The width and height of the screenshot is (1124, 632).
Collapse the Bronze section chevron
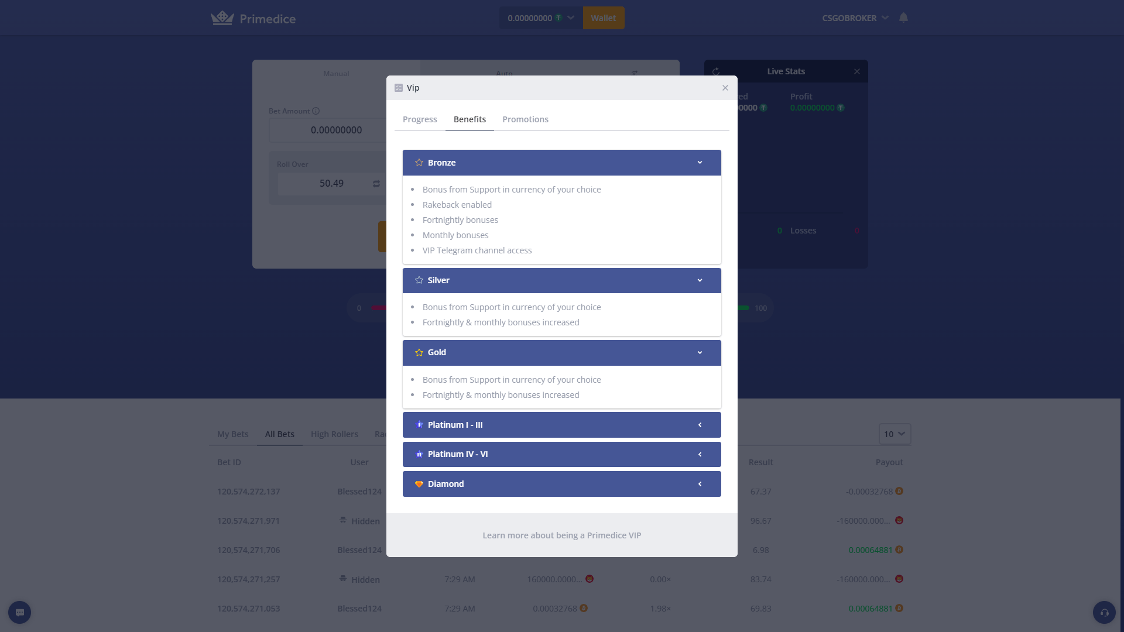[700, 163]
